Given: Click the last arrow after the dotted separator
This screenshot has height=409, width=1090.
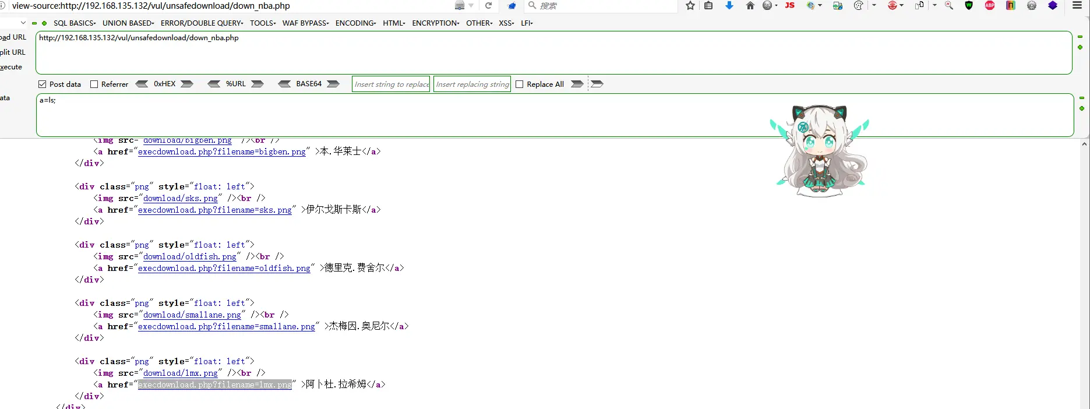Looking at the screenshot, I should tap(597, 84).
